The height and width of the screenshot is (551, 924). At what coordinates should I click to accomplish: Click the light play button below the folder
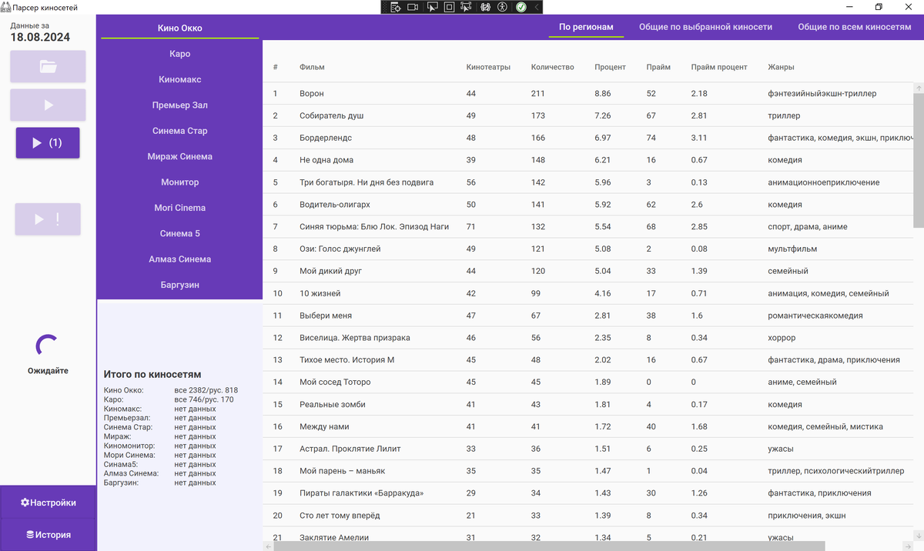click(x=48, y=105)
